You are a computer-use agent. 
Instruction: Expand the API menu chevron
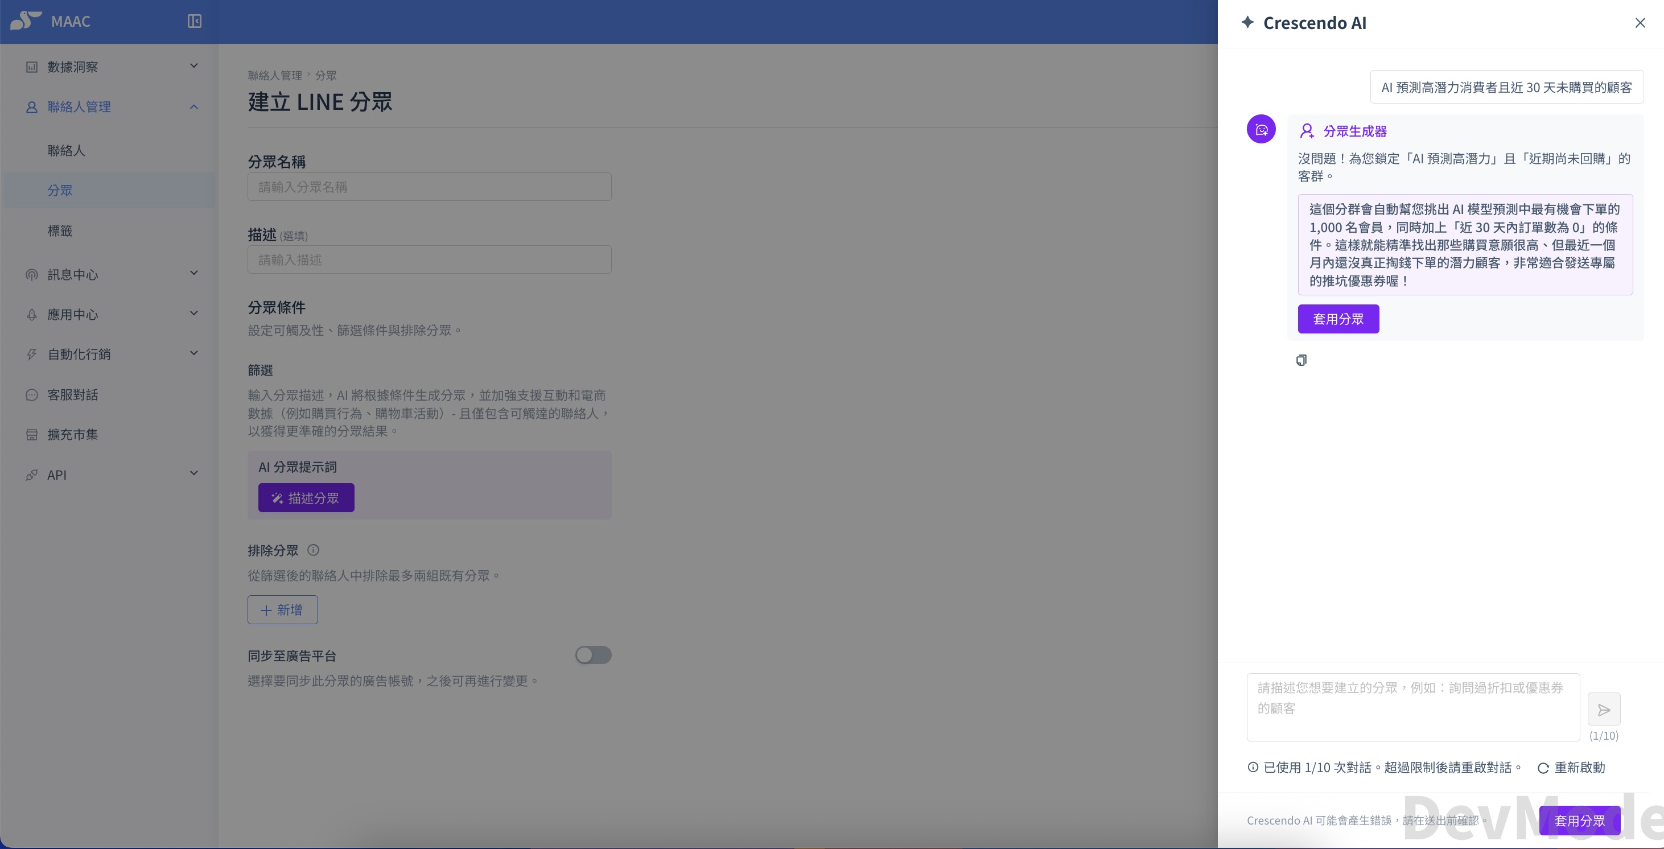(x=194, y=473)
